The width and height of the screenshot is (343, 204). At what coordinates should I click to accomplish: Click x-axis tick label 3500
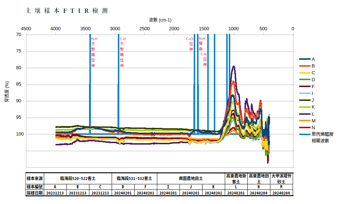pos(85,29)
